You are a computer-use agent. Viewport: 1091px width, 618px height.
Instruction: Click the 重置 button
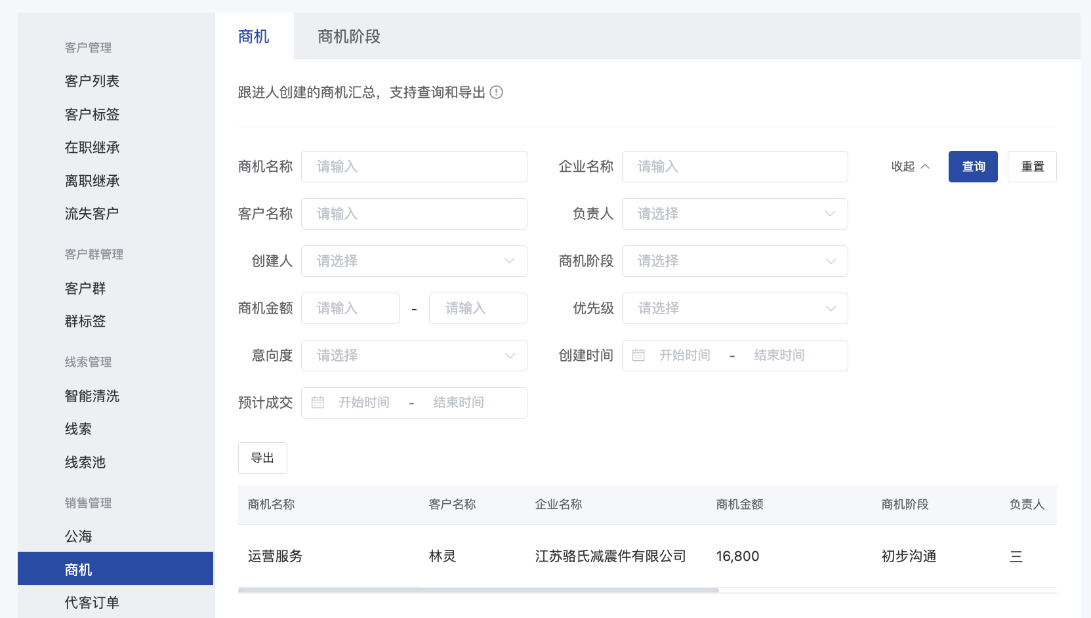[1032, 167]
